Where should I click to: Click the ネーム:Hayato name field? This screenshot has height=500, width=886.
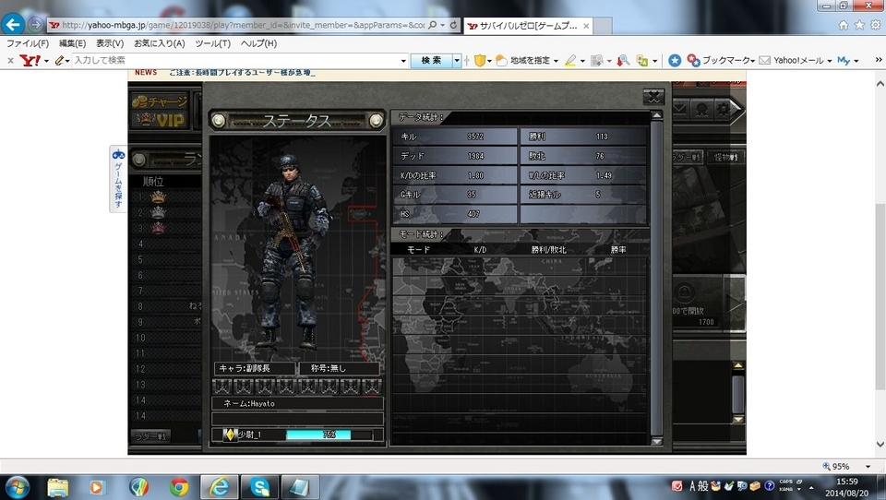point(297,403)
